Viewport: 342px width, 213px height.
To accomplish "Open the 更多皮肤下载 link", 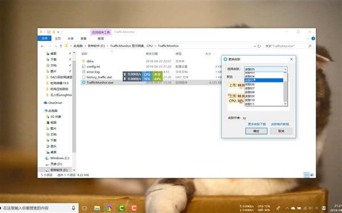I will pyautogui.click(x=256, y=124).
